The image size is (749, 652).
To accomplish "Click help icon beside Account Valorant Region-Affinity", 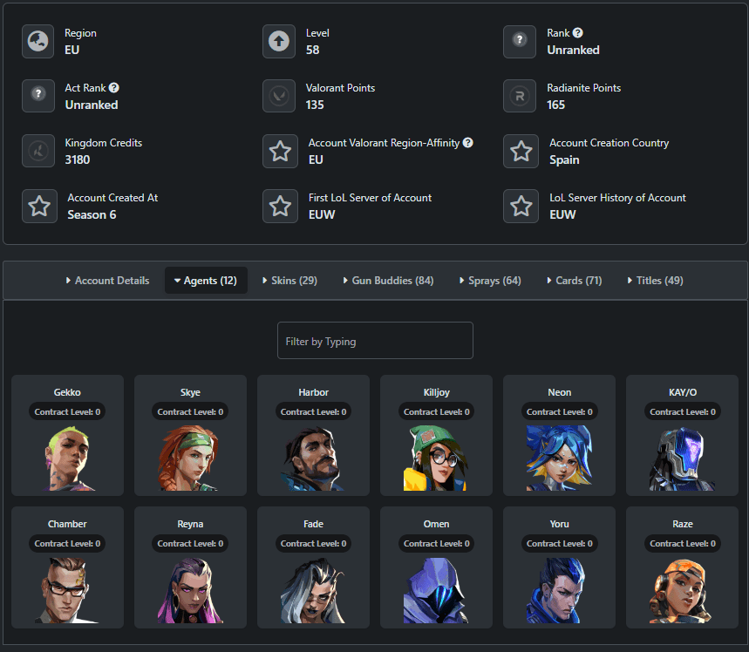I will click(x=468, y=142).
